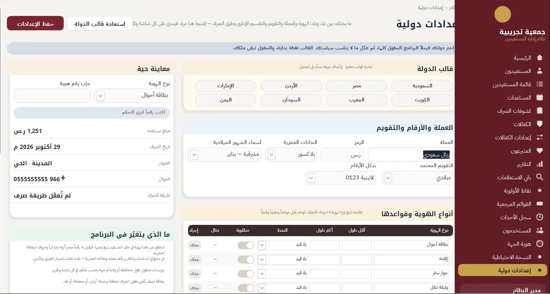550x294 pixels.
Task: Click أقل طول field for بطاقة أحوال
Action: click(x=357, y=245)
